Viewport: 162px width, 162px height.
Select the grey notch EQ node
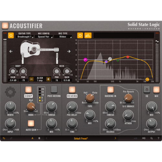click(110, 59)
